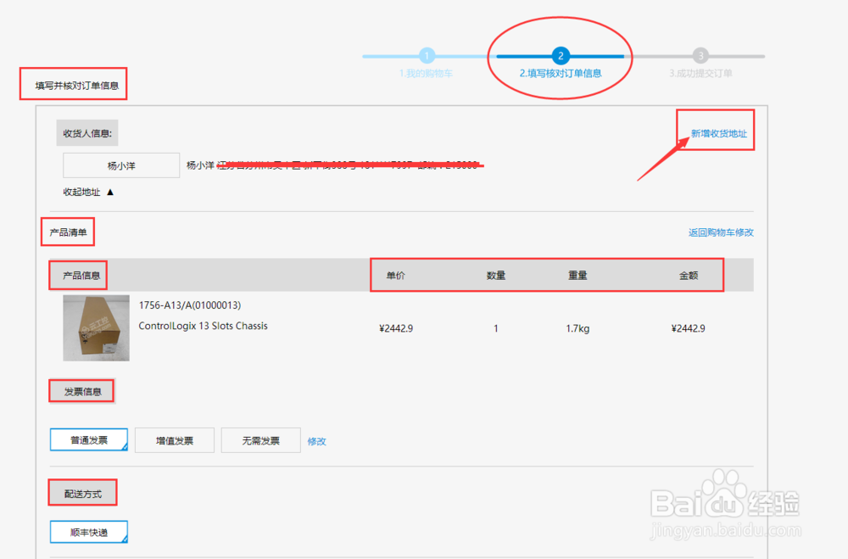
Task: Select the 2.填写核对订单信息 step label
Action: (561, 73)
